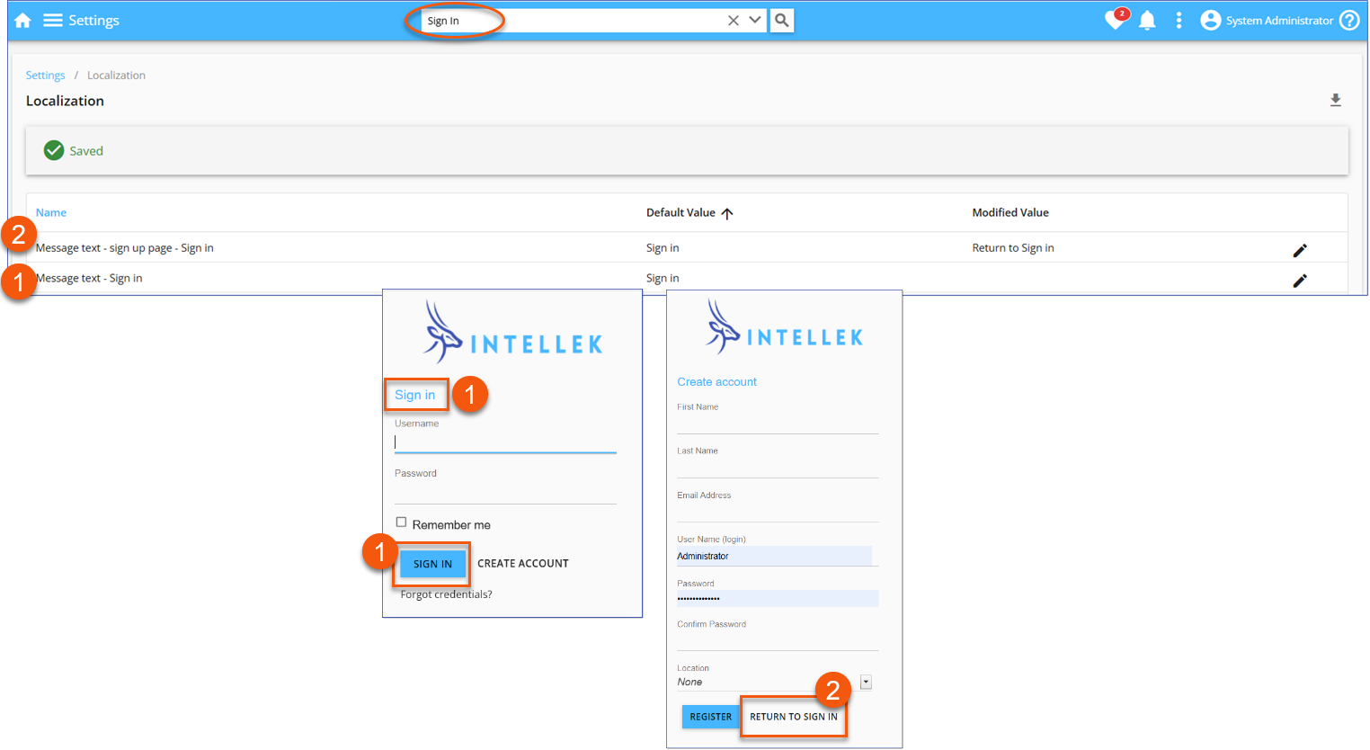
Task: Download localization using the download icon
Action: 1335,101
